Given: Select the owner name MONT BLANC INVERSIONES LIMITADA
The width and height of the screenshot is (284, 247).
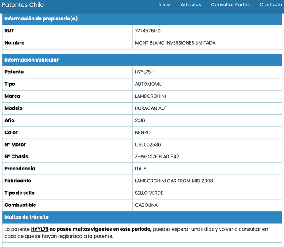Looking at the screenshot, I should 175,43.
